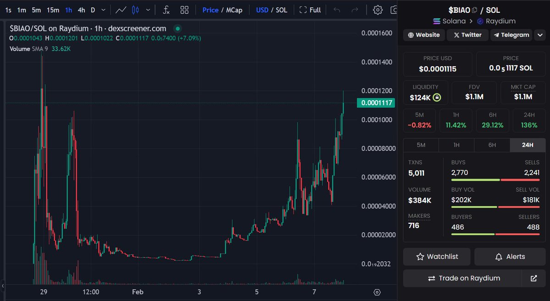The height and width of the screenshot is (301, 550).
Task: Click the PRICE USD $0.0001115 box
Action: (438, 64)
